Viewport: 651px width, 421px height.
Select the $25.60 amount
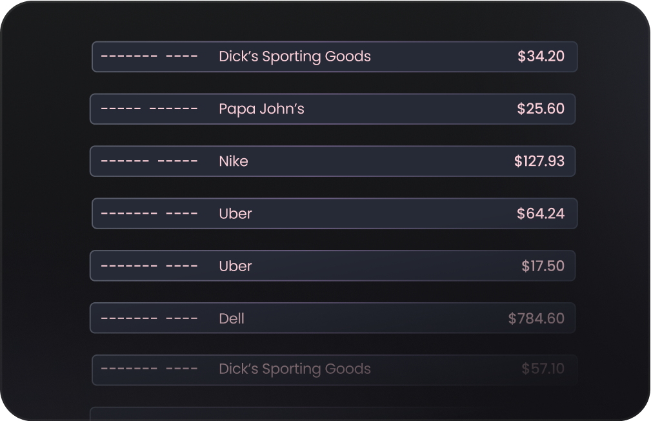541,108
